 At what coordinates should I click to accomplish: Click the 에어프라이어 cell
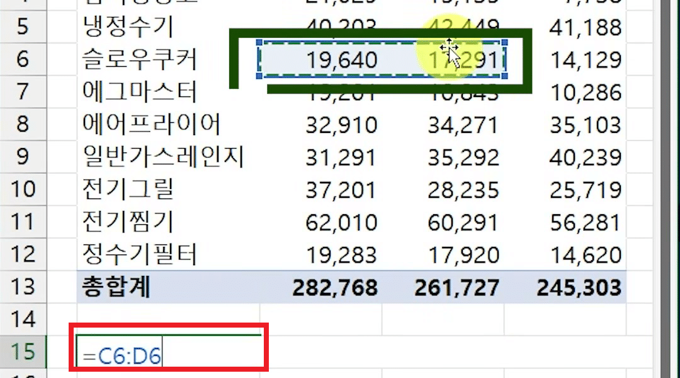point(169,124)
